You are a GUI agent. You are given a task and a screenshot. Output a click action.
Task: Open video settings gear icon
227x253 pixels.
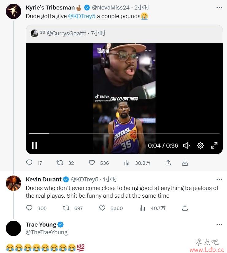(x=200, y=145)
